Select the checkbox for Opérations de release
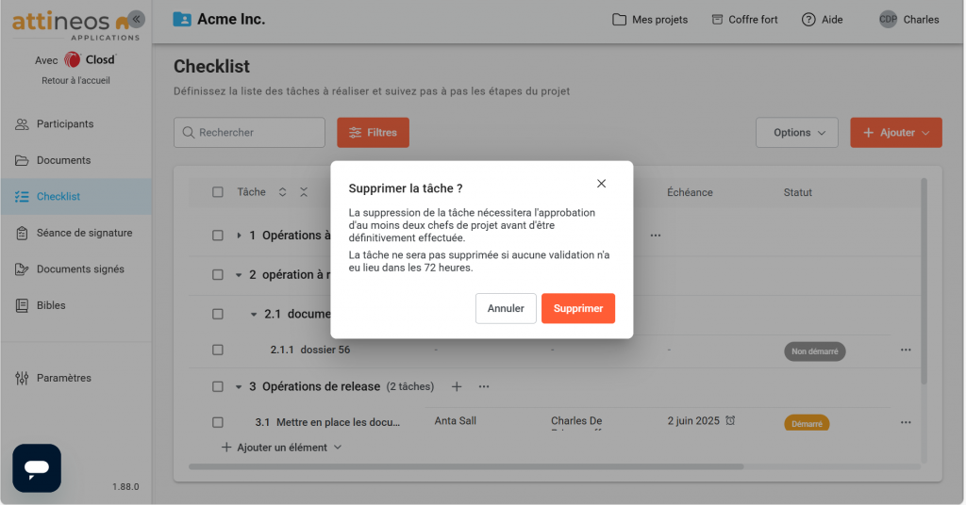The image size is (966, 505). pos(218,386)
